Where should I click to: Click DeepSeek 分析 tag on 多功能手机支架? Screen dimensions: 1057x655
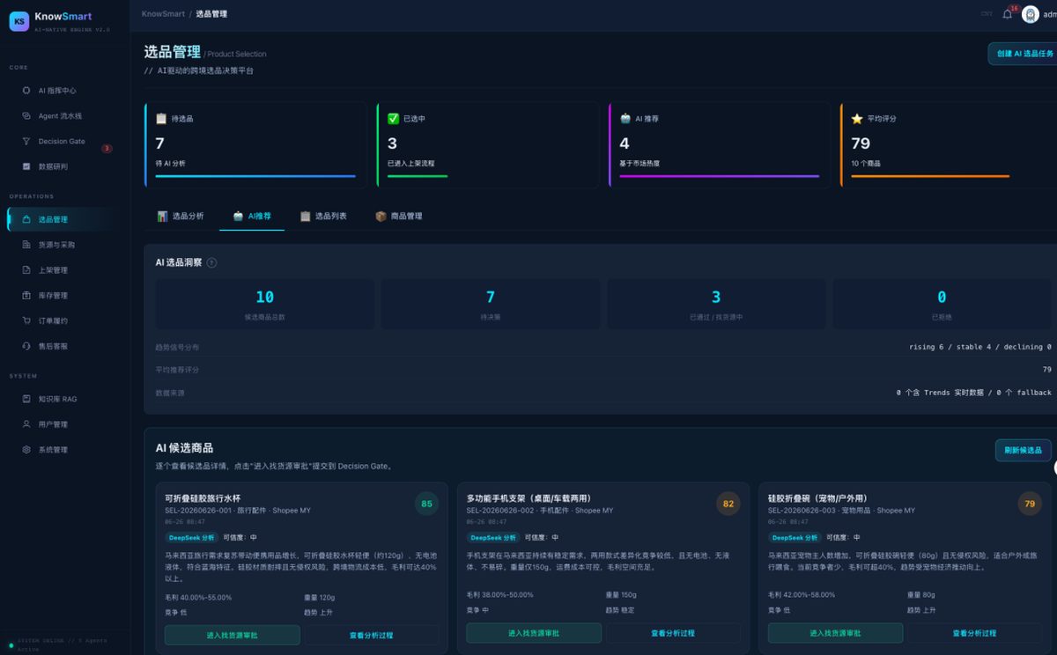pos(493,537)
